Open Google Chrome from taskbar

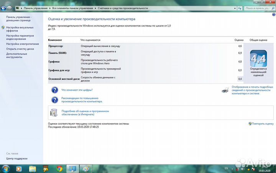pyautogui.click(x=59, y=169)
